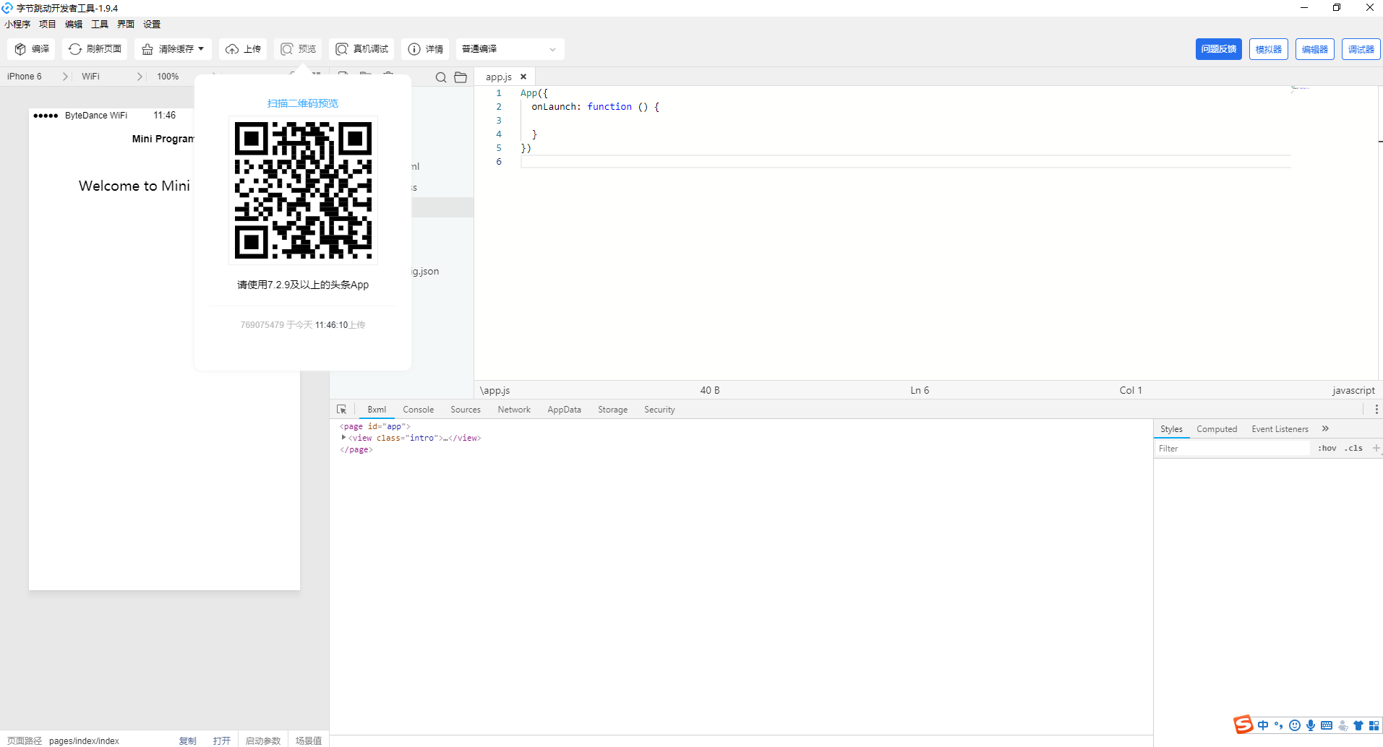Click the 真机调试 real device debug button
The width and height of the screenshot is (1383, 747).
(x=361, y=49)
